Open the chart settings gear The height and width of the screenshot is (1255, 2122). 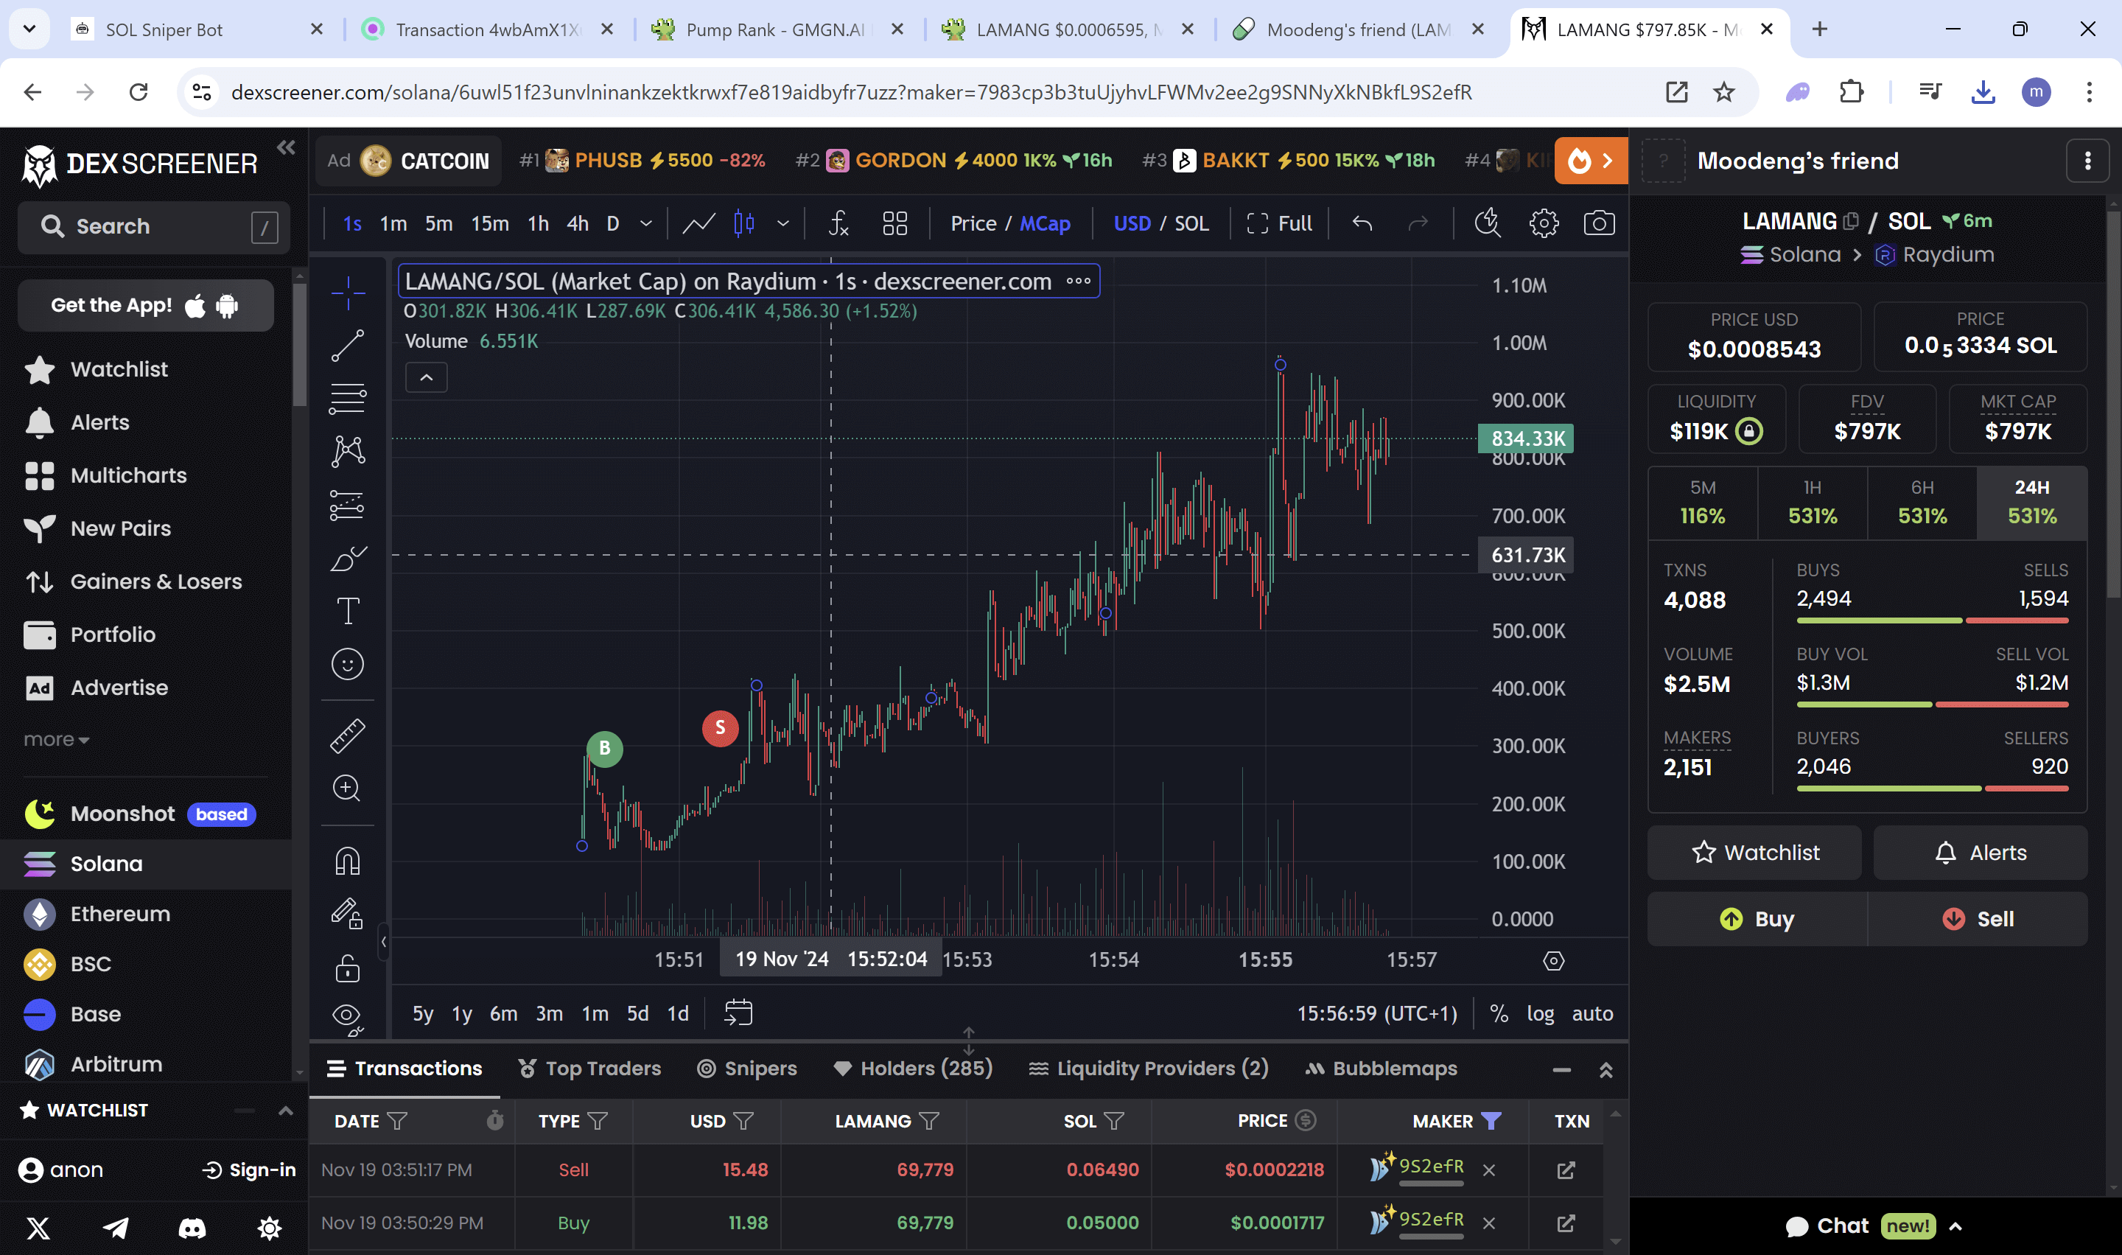pyautogui.click(x=1544, y=223)
